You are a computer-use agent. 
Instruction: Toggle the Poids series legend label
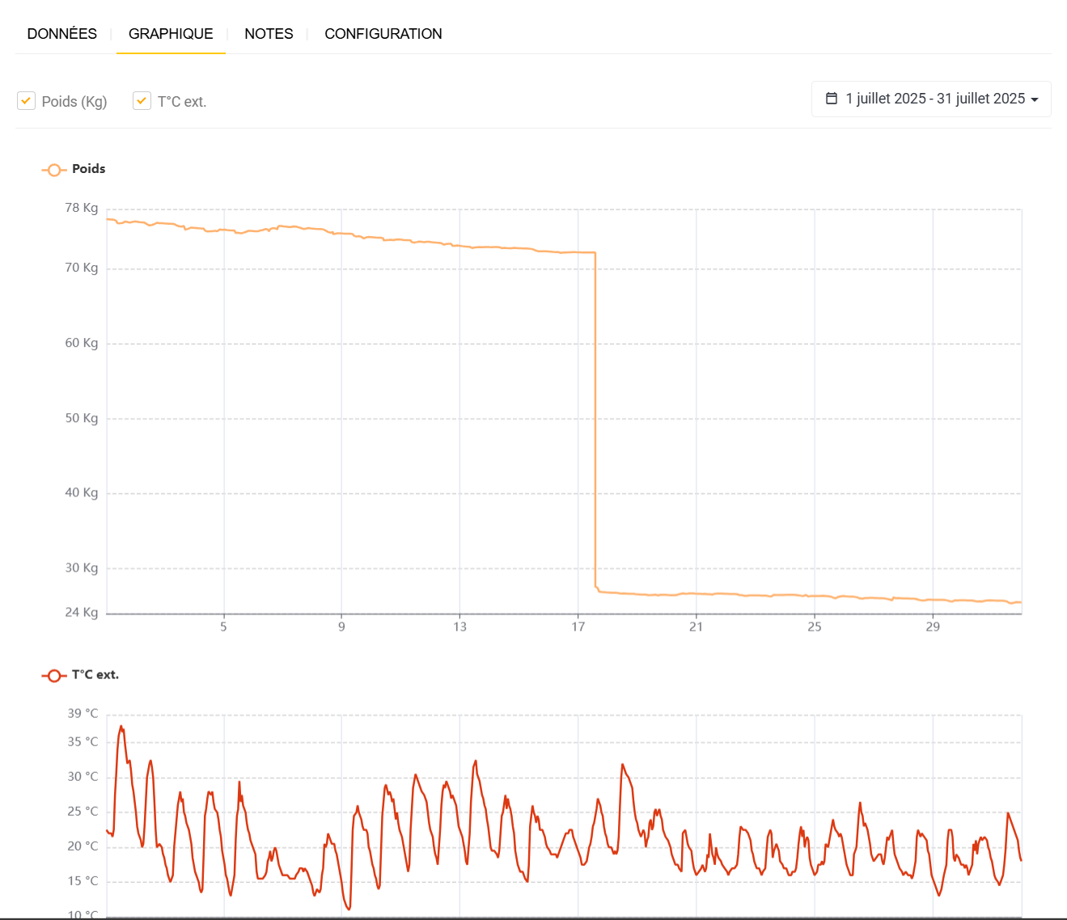[89, 169]
